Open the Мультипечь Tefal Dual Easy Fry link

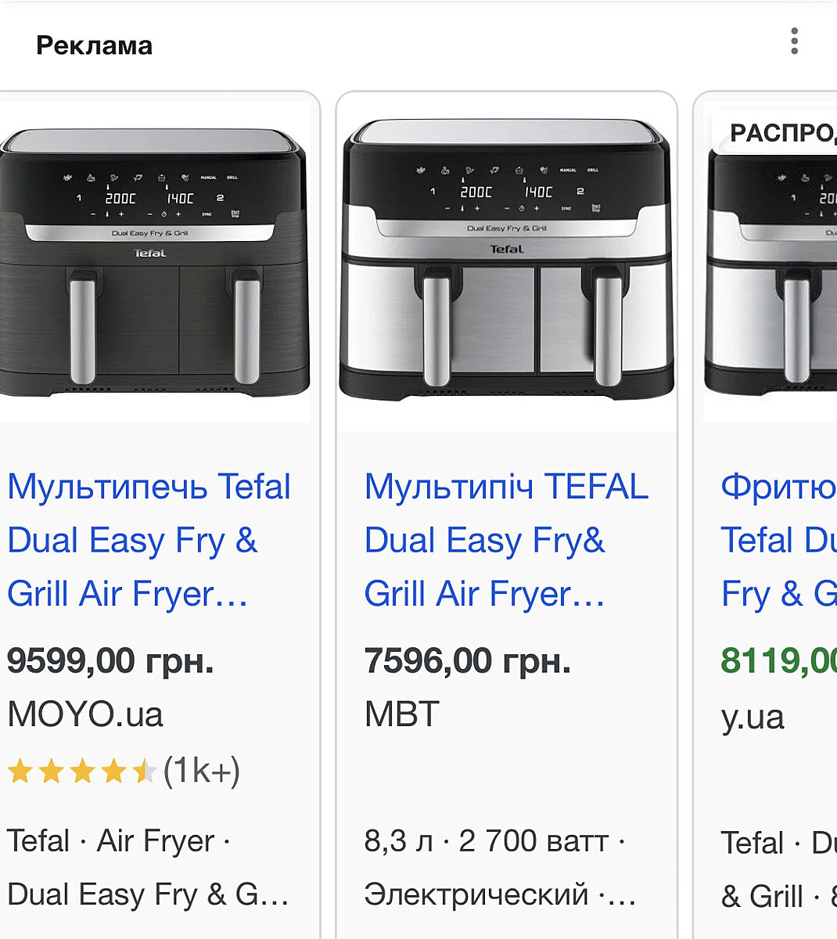tap(149, 540)
